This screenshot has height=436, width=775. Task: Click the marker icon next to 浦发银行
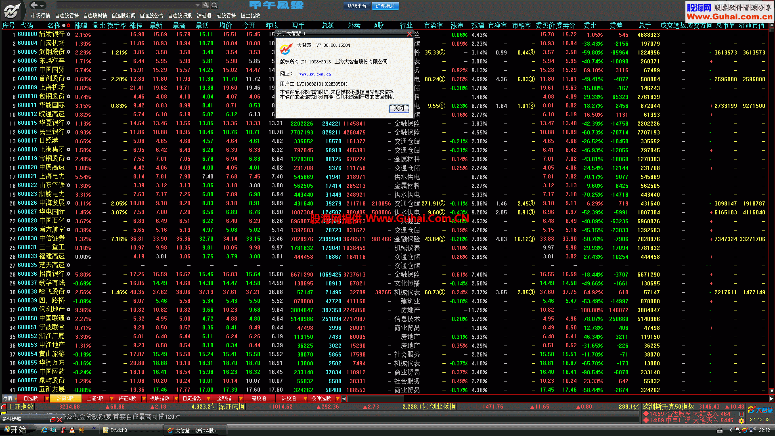click(x=68, y=35)
